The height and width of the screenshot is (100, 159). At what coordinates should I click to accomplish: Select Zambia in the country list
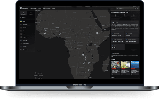click(x=27, y=47)
